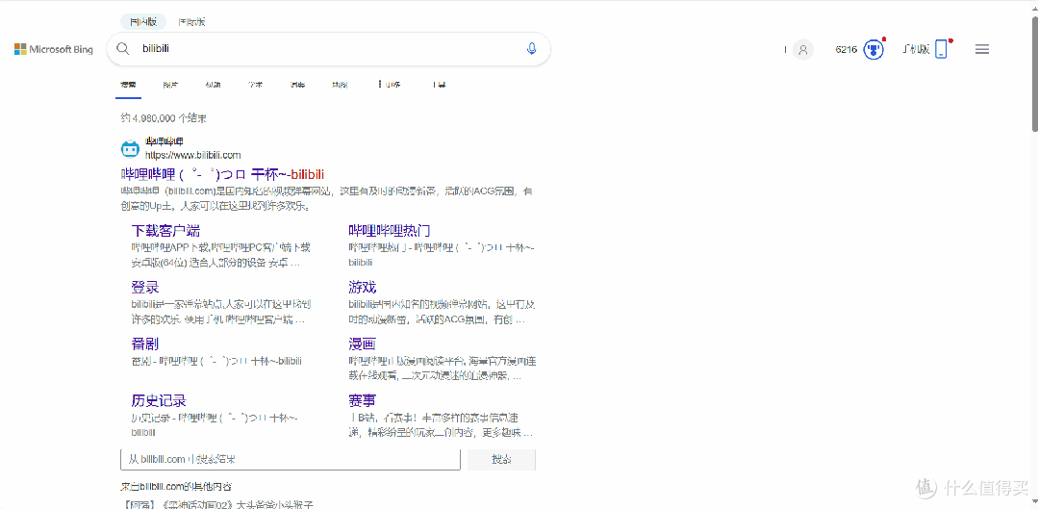The height and width of the screenshot is (509, 1038).
Task: Focus the search within bilibili.com field
Action: click(291, 459)
